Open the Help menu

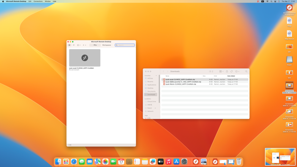(x=54, y=1)
